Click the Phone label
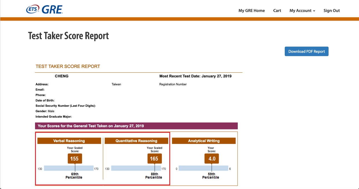The image size is (359, 189). [41, 95]
